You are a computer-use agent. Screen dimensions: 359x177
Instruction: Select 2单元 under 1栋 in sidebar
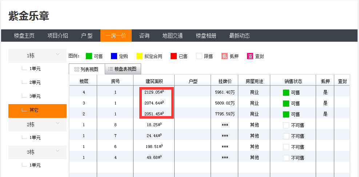point(35,82)
